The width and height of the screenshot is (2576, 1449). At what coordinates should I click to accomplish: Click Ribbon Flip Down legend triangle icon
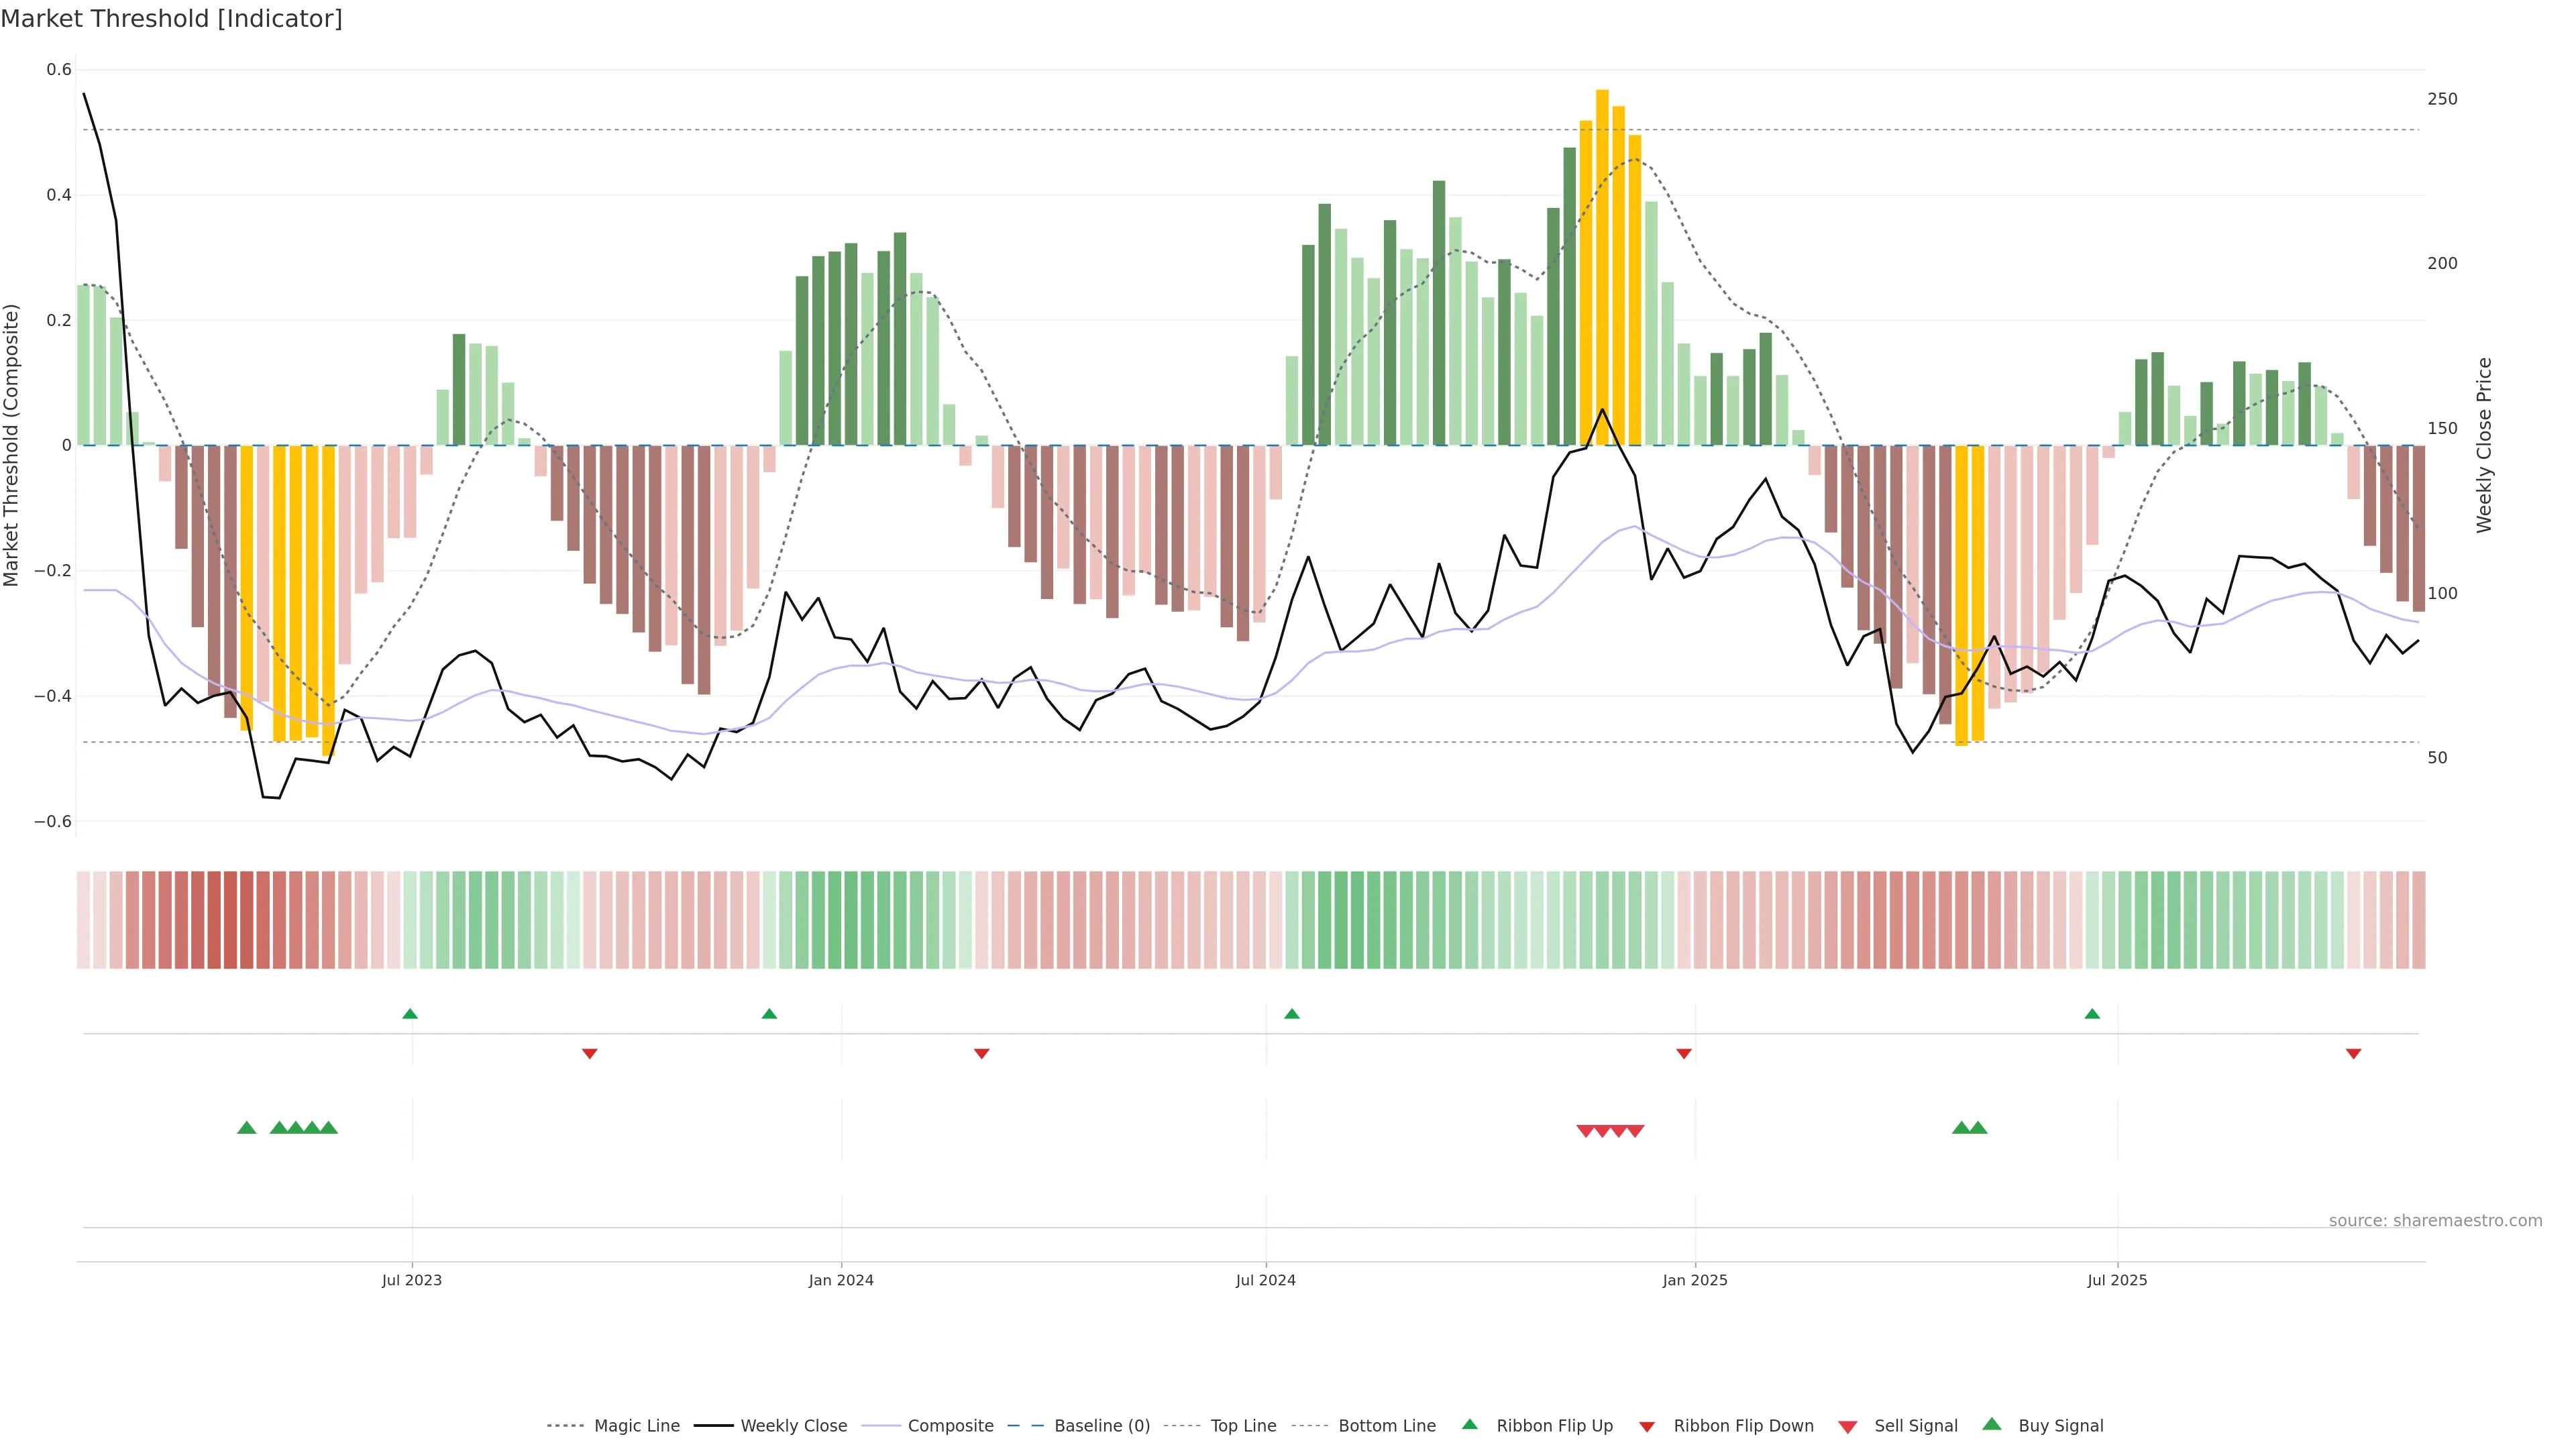click(1647, 1427)
